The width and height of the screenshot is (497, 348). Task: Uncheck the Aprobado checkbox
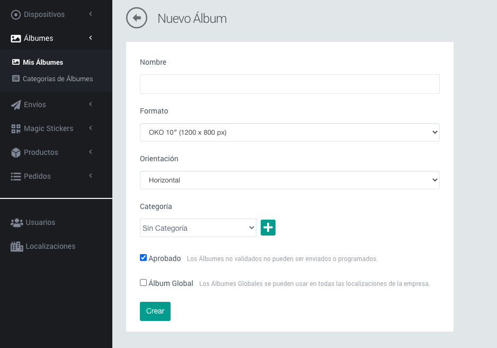coord(143,258)
